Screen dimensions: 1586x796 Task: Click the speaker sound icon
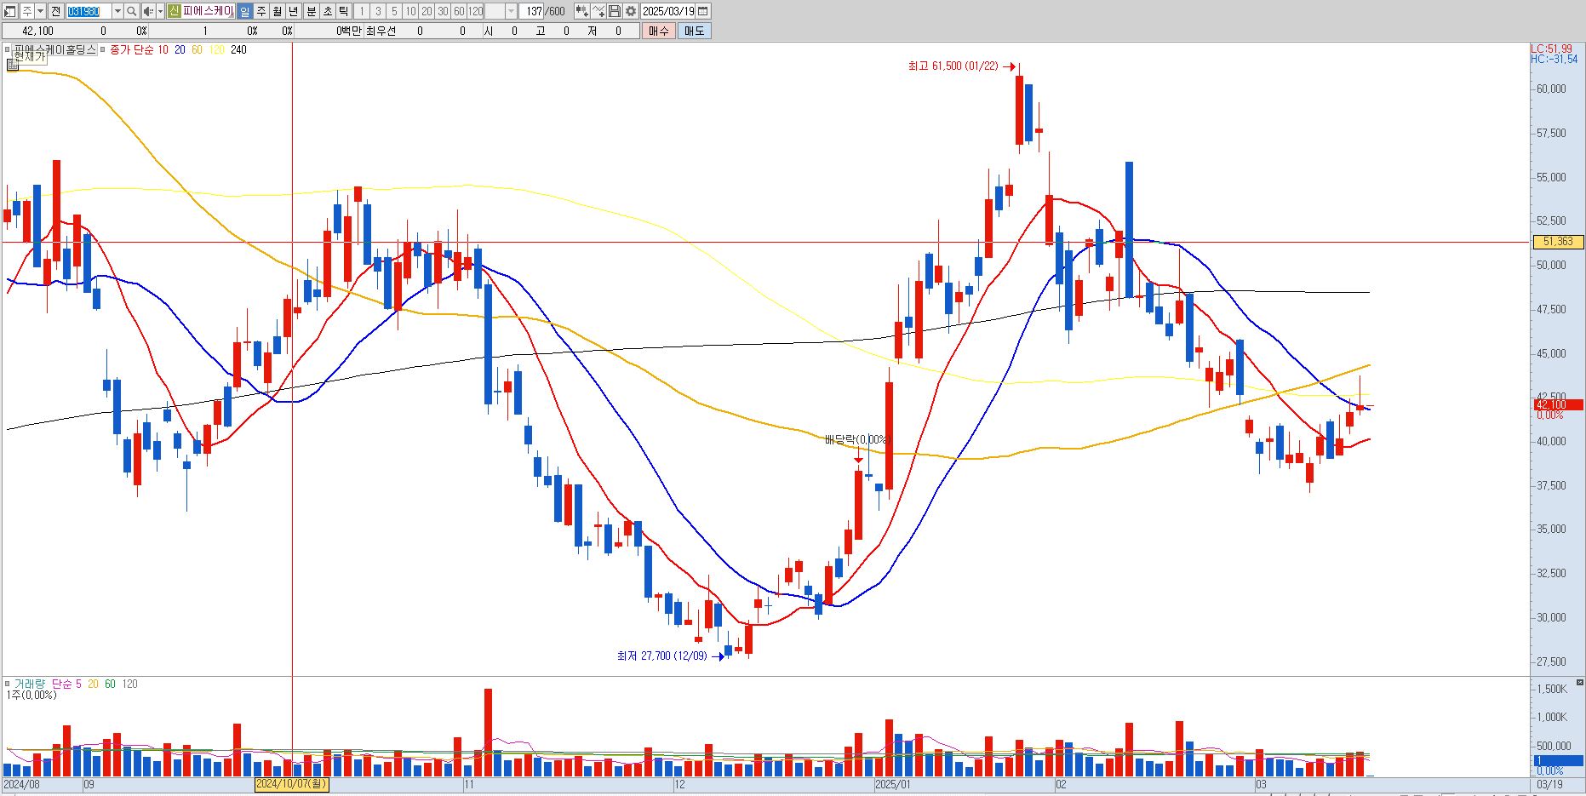[148, 11]
